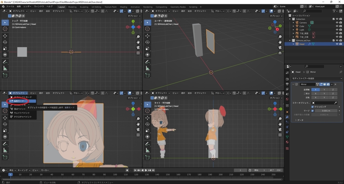The image size is (344, 184).
Task: Select the Head object in outliner
Action: coord(302,44)
